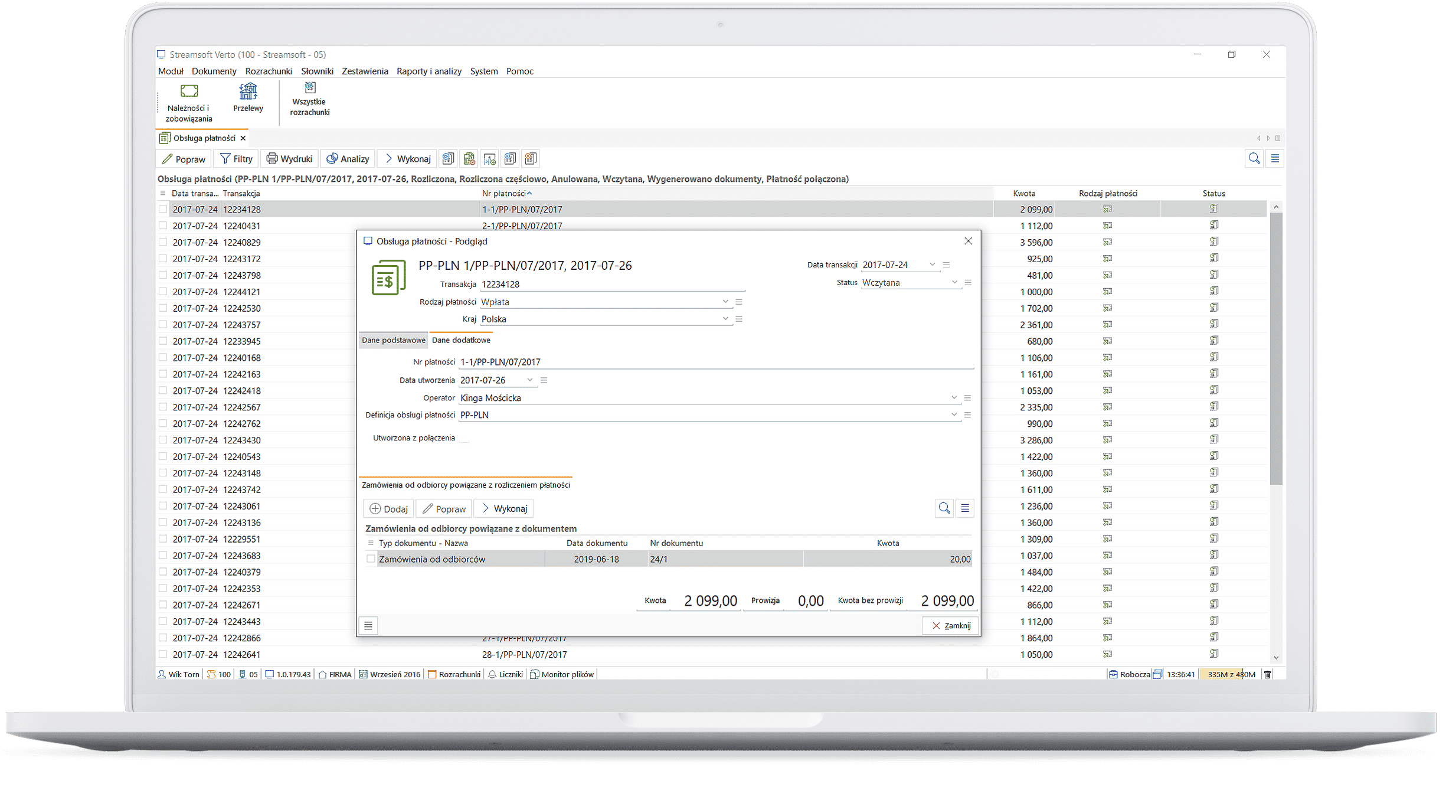Tick checkbox for transaction 12234128

coord(163,209)
